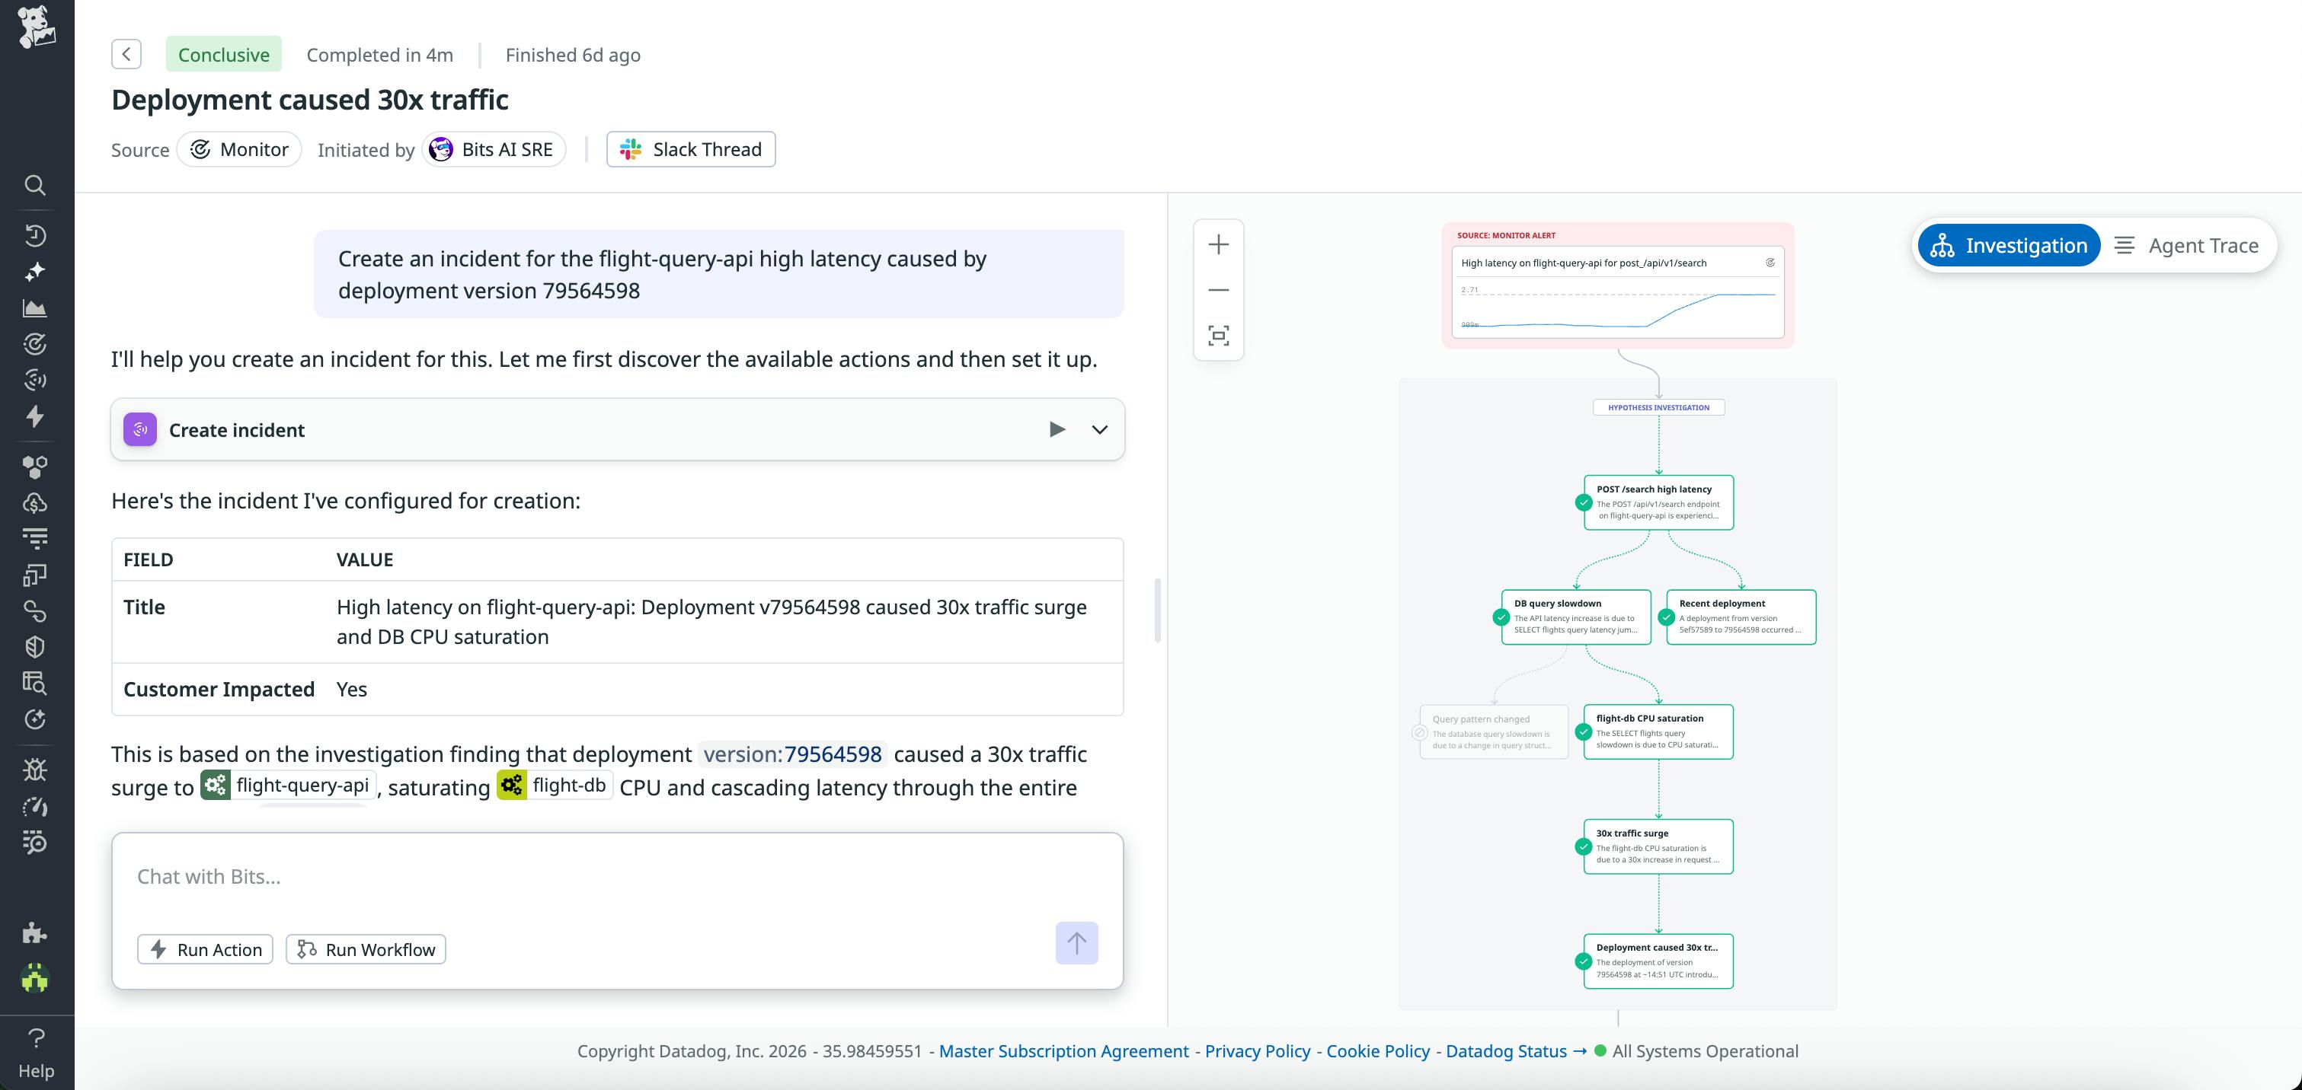Screen dimensions: 2302x1090
Task: Zoom in on the investigation graph
Action: pos(1218,244)
